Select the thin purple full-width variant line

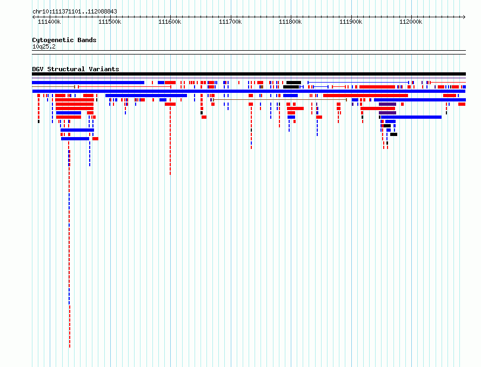coord(249,78)
